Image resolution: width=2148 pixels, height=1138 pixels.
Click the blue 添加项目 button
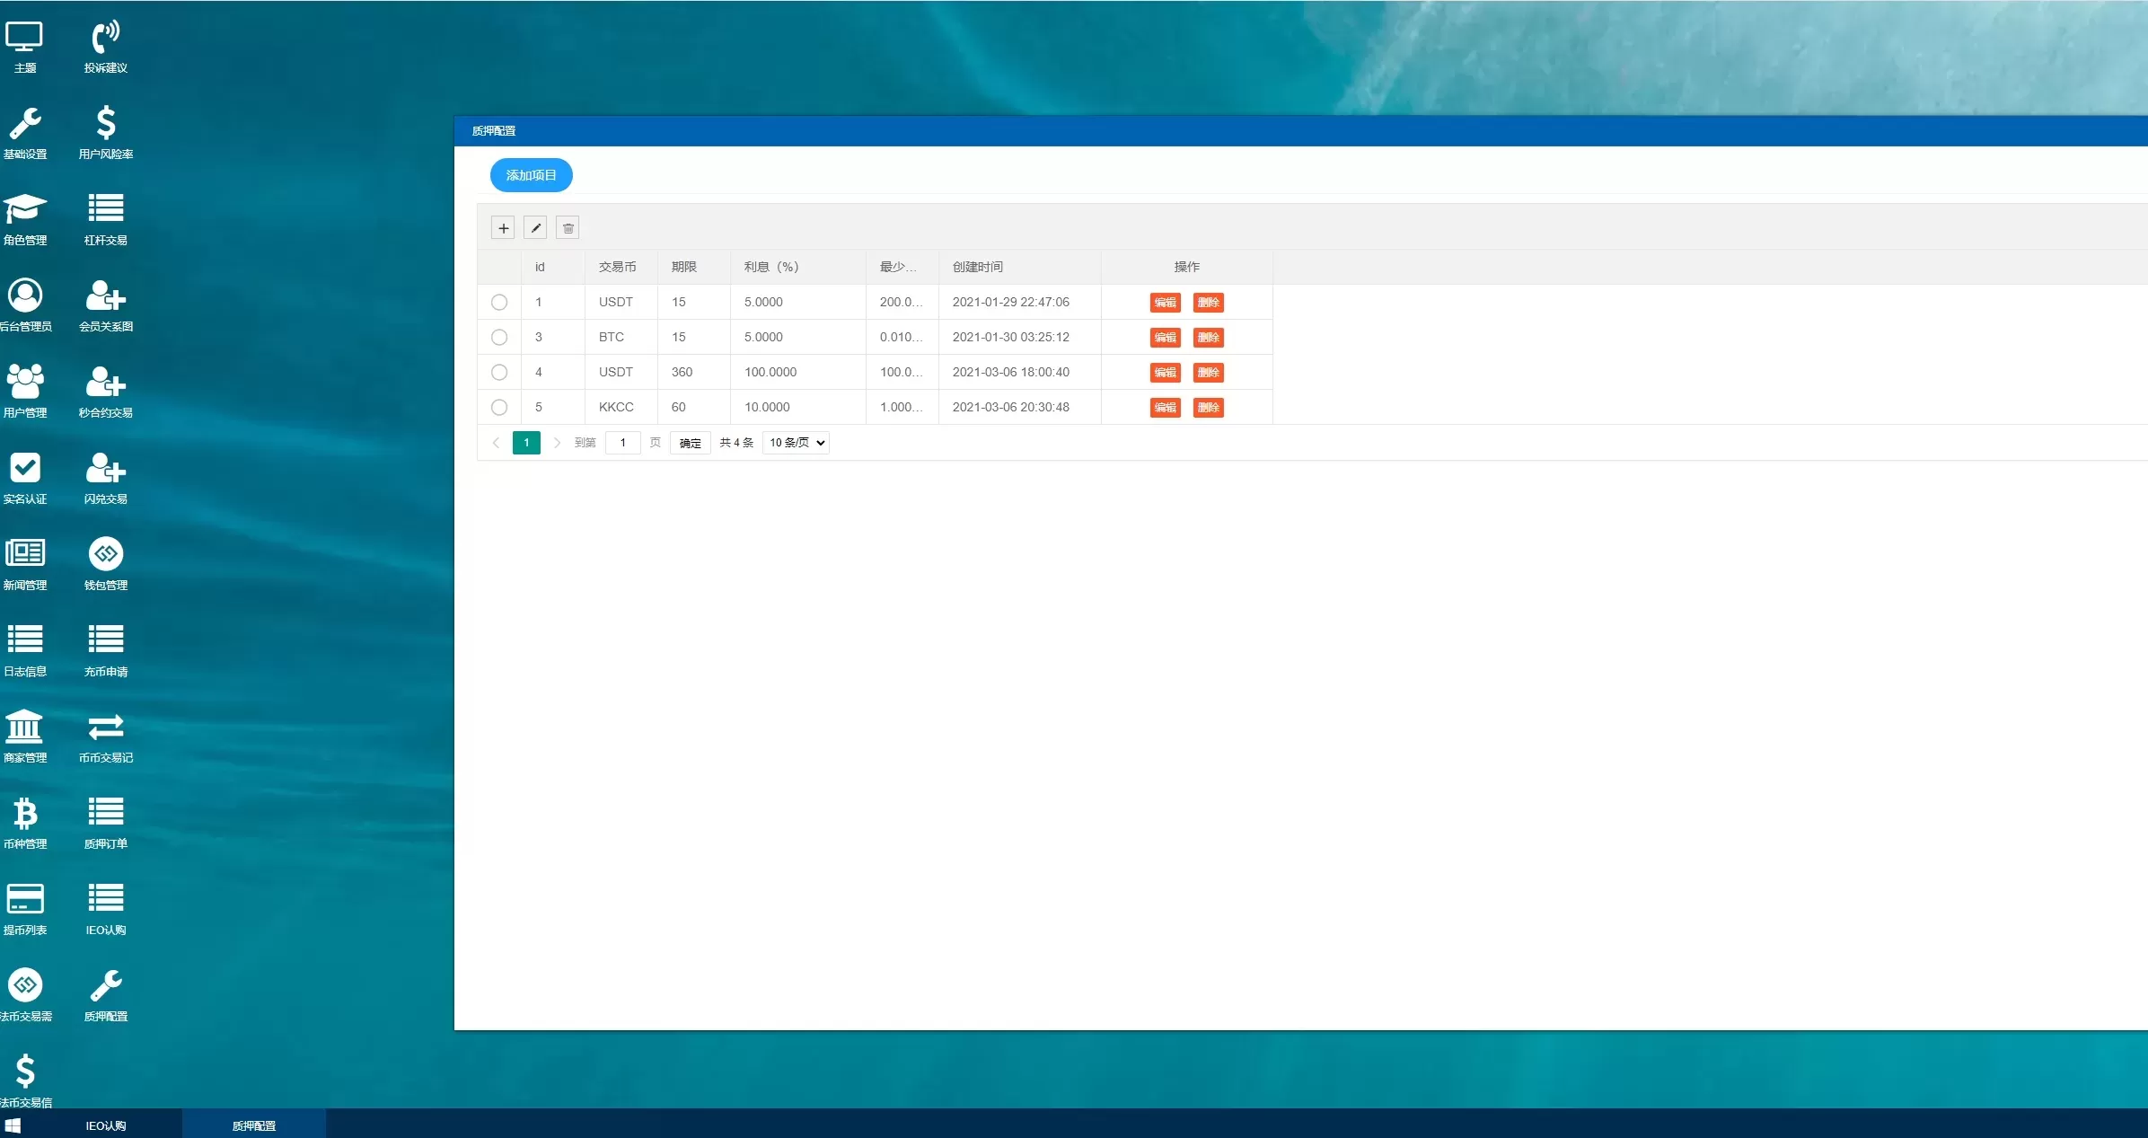pos(531,175)
